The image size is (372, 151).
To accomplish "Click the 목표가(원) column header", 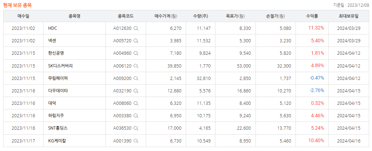I will [235, 16].
